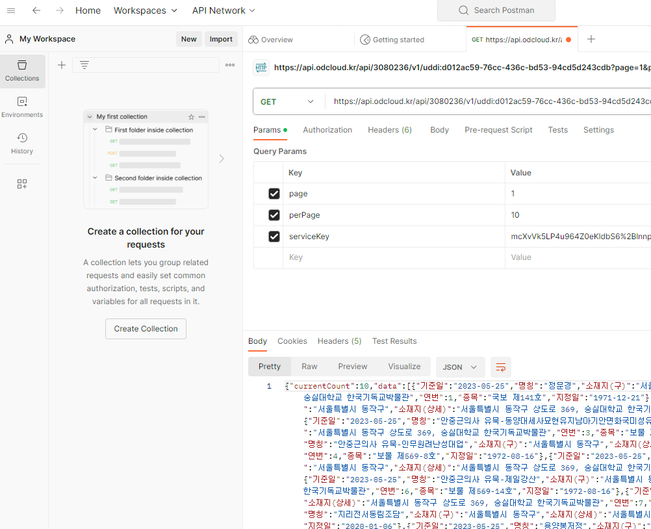Open a new request tab with plus
Screen dimensions: 651x529
click(591, 39)
